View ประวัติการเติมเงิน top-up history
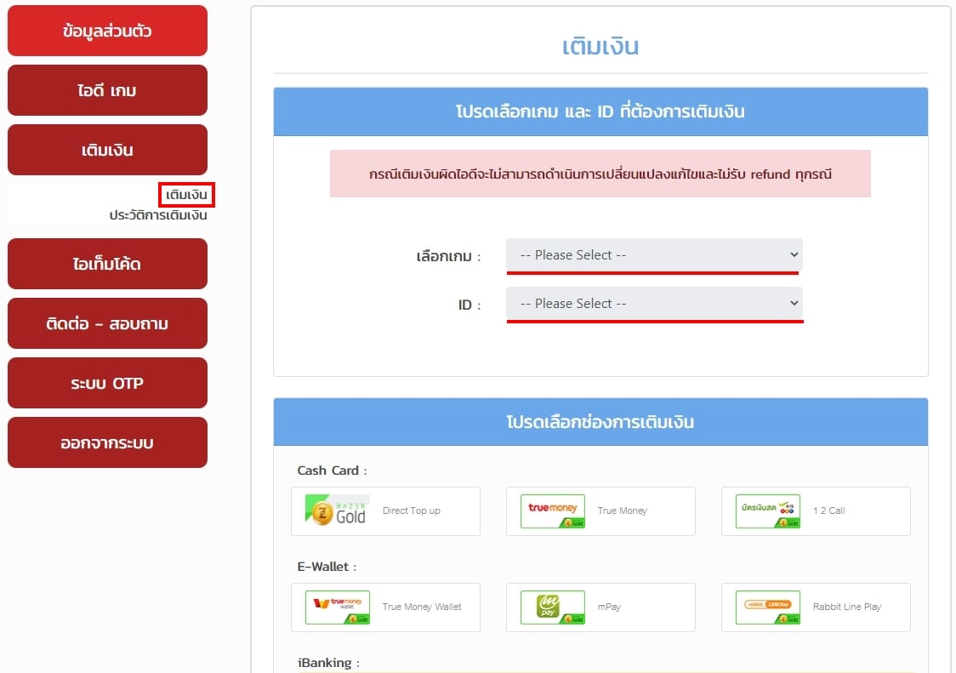The image size is (956, 673). coord(158,215)
